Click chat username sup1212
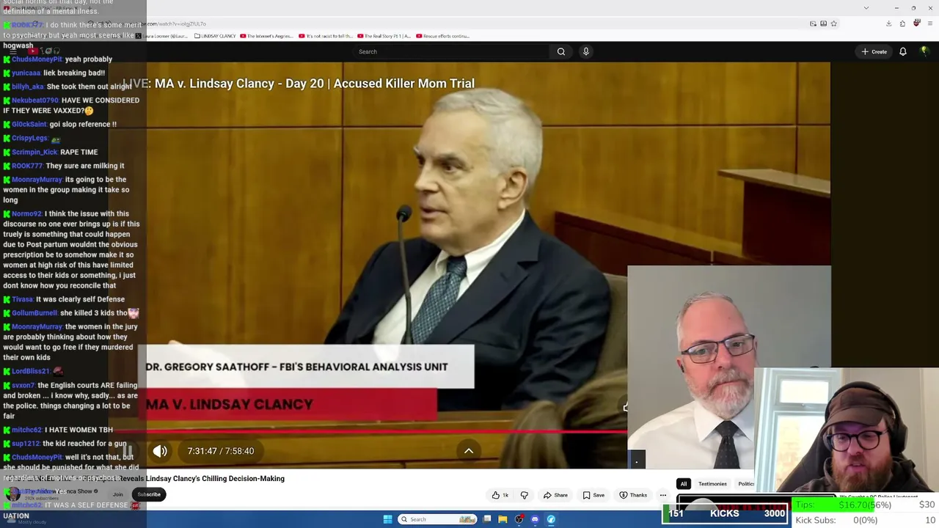The width and height of the screenshot is (939, 528). point(26,443)
